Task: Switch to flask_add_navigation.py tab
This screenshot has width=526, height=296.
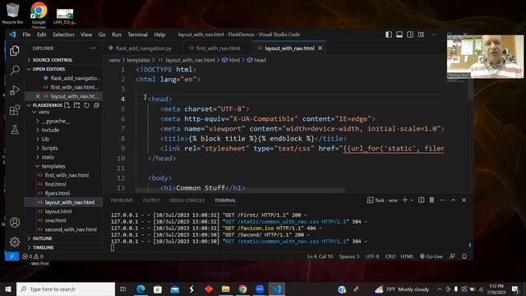Action: pyautogui.click(x=144, y=49)
